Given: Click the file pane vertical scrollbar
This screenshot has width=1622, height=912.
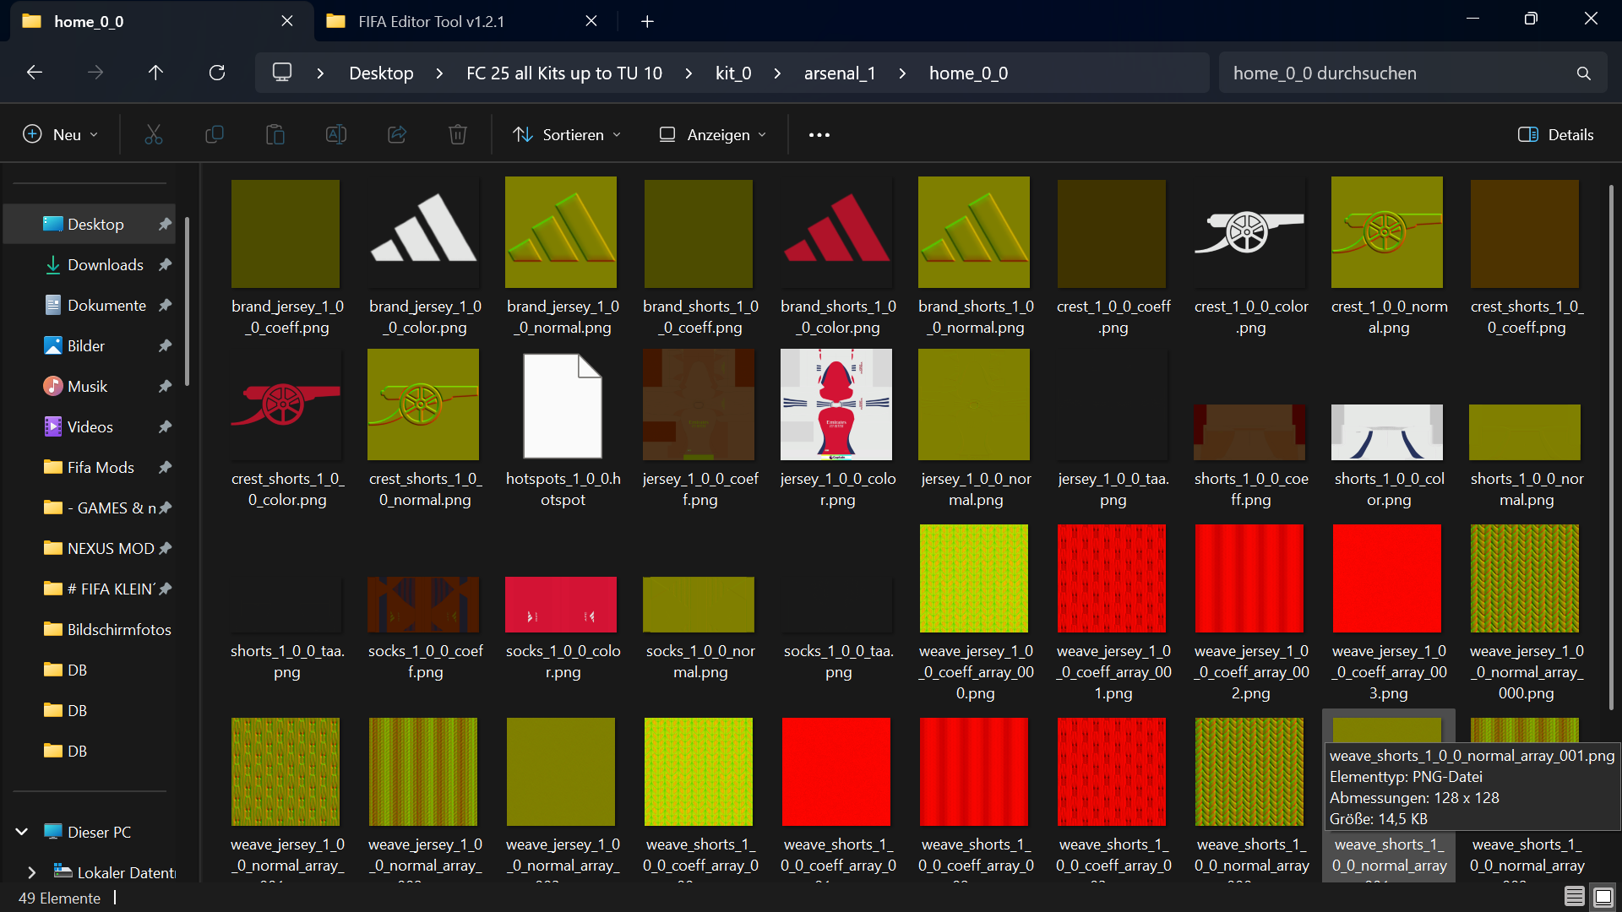Looking at the screenshot, I should [1611, 448].
